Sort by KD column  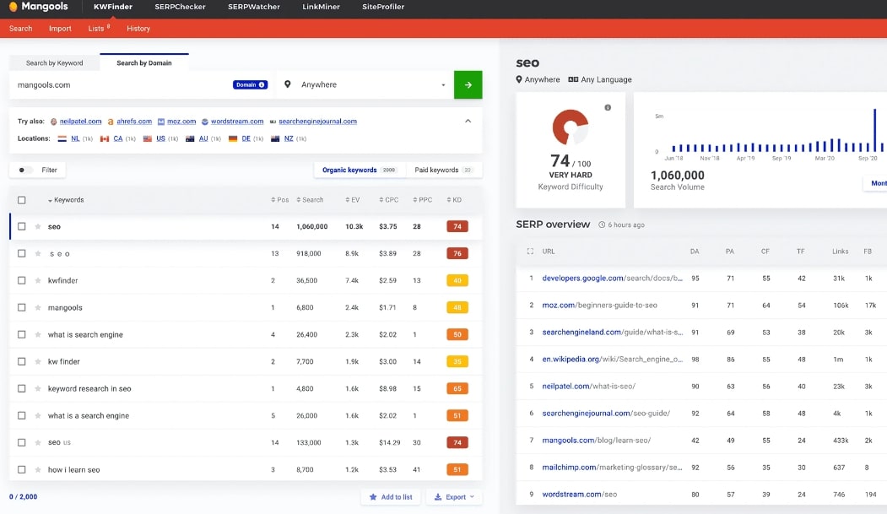[454, 199]
